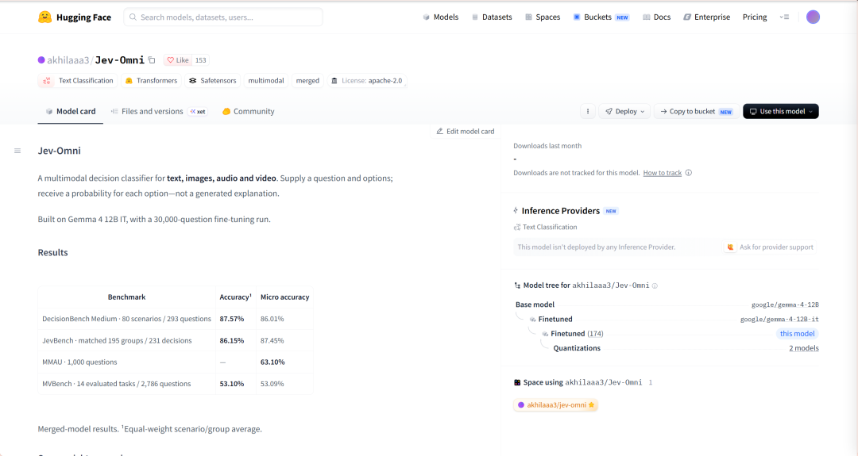The width and height of the screenshot is (858, 456).
Task: Open Enterprise in top navigation
Action: pyautogui.click(x=706, y=17)
